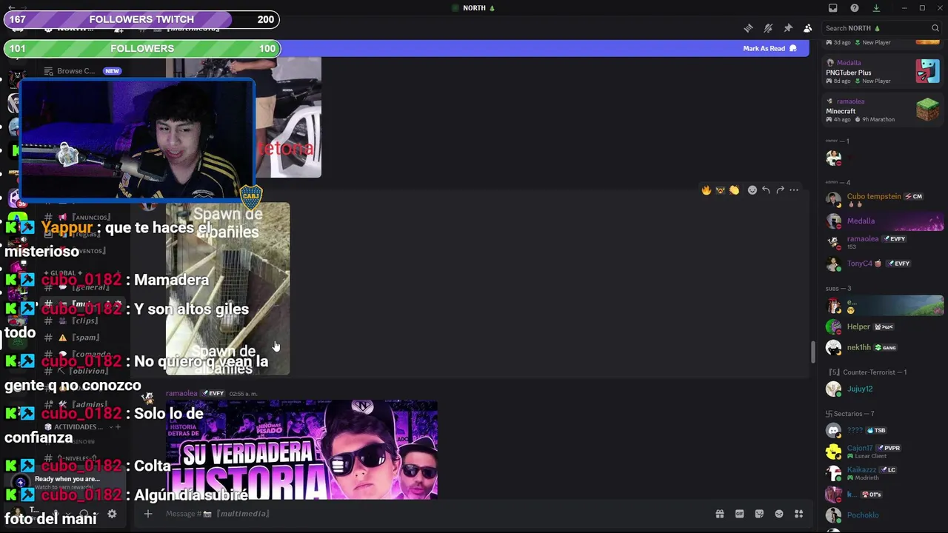Open Medalla in the member list
The width and height of the screenshot is (948, 533).
882,221
